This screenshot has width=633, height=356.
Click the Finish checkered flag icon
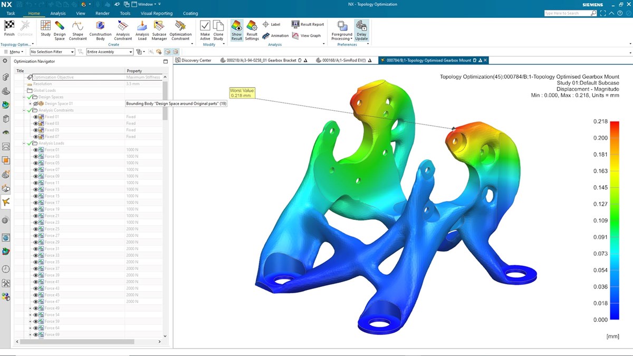coord(9,26)
